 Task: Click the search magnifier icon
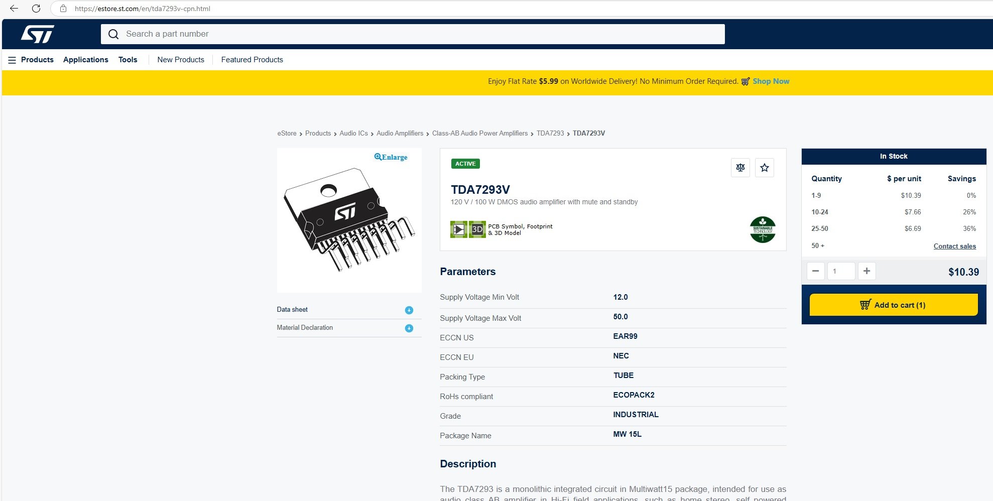point(113,34)
